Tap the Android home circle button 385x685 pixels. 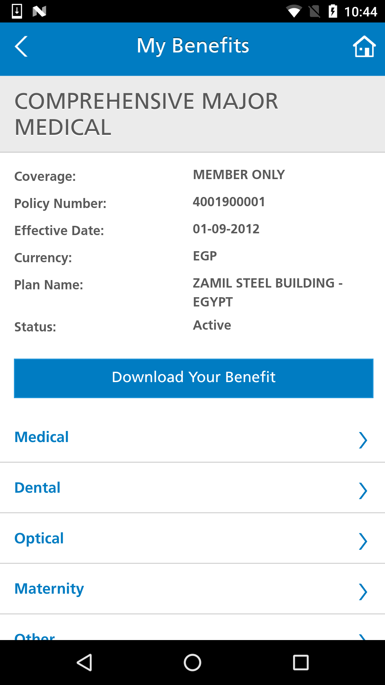pos(192,663)
